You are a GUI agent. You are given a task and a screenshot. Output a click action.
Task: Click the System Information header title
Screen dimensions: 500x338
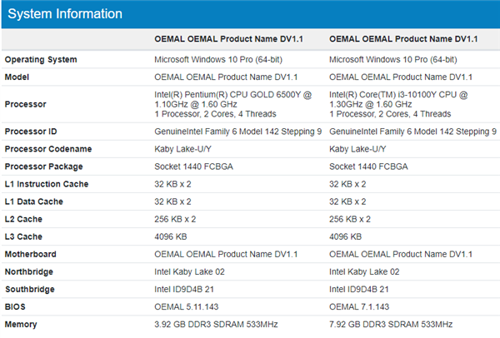pyautogui.click(x=65, y=14)
